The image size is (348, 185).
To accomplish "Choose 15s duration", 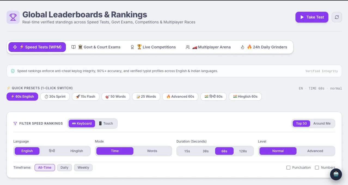I will pyautogui.click(x=187, y=151).
